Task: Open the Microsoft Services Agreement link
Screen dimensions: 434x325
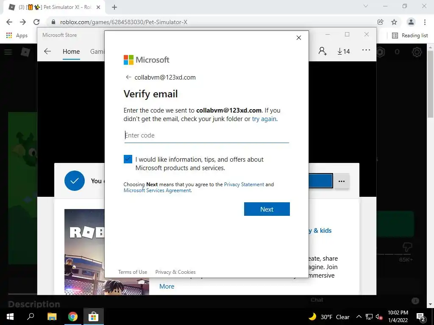Action: 157,190
